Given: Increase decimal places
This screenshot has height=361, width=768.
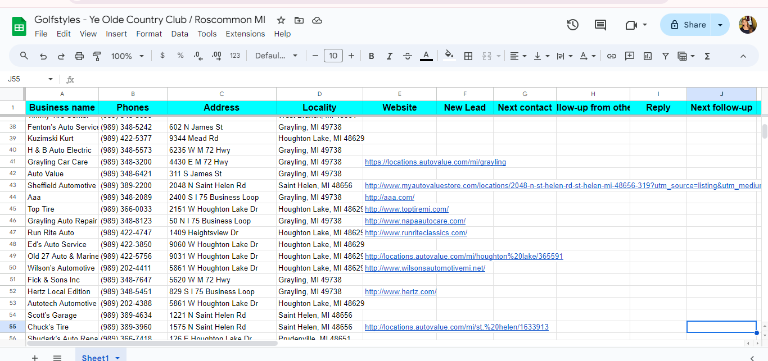Looking at the screenshot, I should click(216, 56).
